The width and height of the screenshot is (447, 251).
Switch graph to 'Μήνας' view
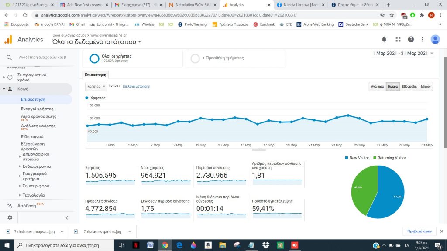[426, 87]
